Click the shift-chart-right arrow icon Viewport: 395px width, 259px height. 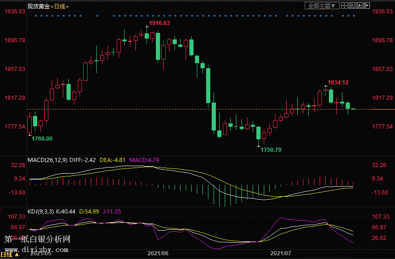[x=359, y=6]
